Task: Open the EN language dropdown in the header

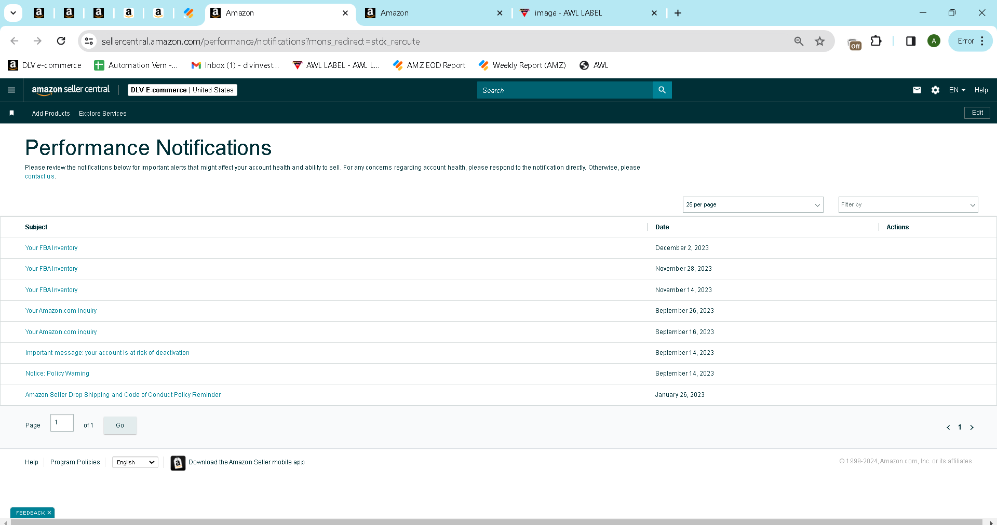Action: (957, 90)
